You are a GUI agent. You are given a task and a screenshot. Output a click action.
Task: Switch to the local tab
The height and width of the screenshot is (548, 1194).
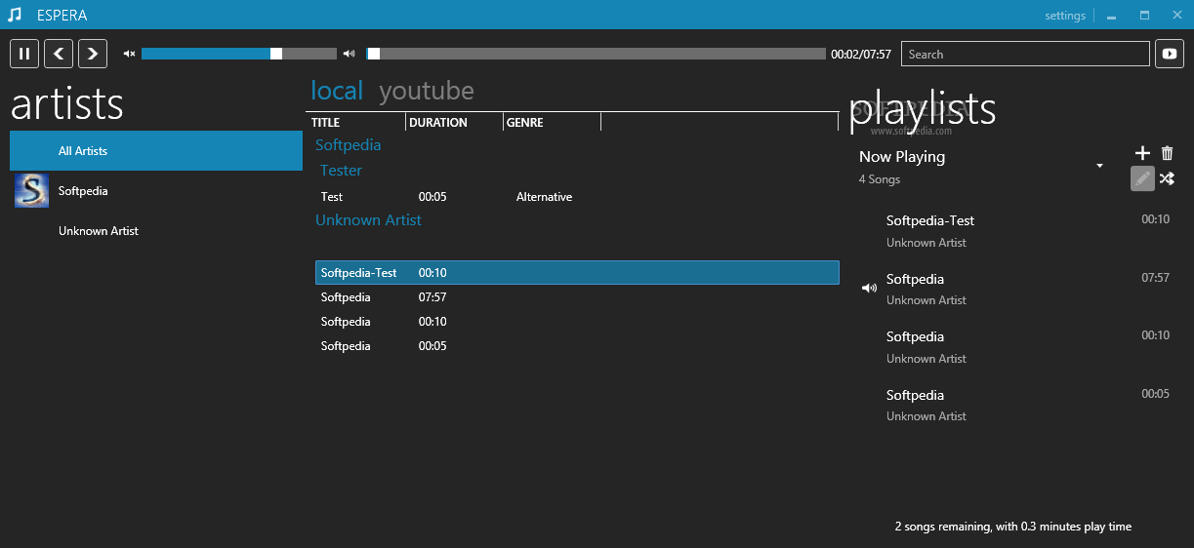pyautogui.click(x=337, y=91)
